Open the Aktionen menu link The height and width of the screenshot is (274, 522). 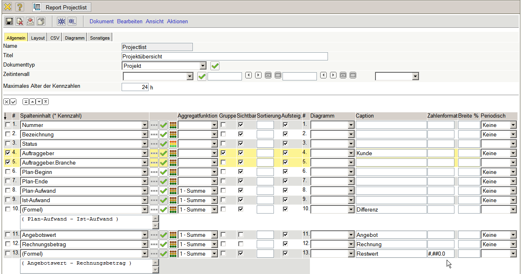pyautogui.click(x=177, y=21)
